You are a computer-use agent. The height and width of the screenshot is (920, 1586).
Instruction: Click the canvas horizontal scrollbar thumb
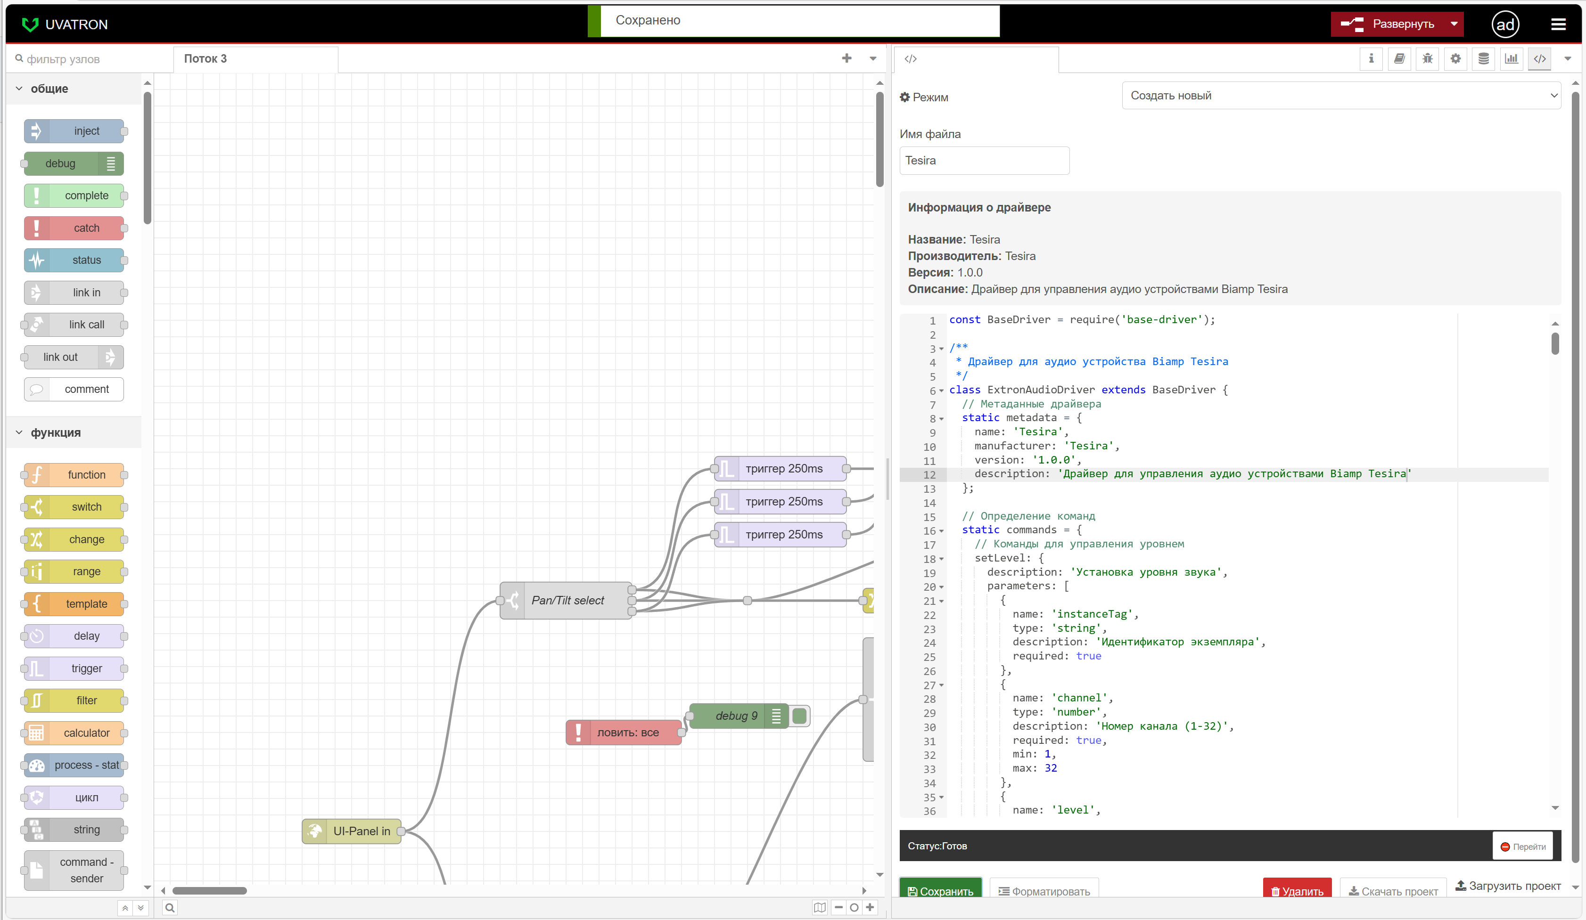[x=210, y=890]
